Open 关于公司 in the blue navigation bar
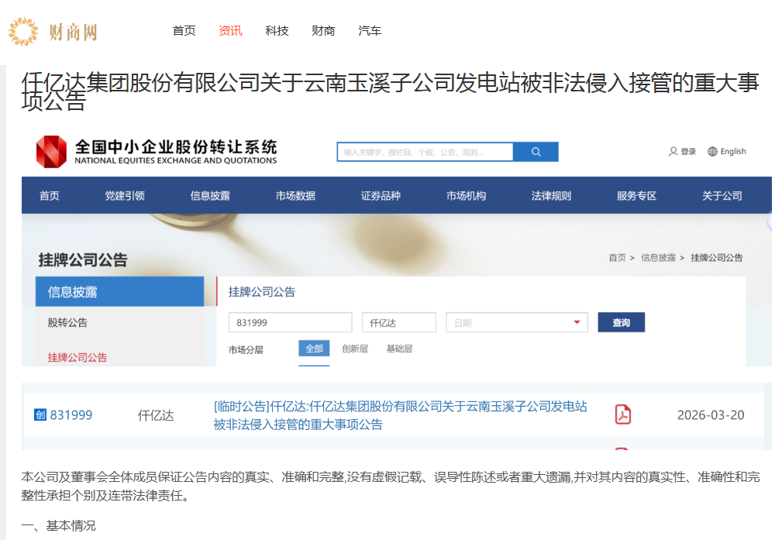 click(x=722, y=195)
